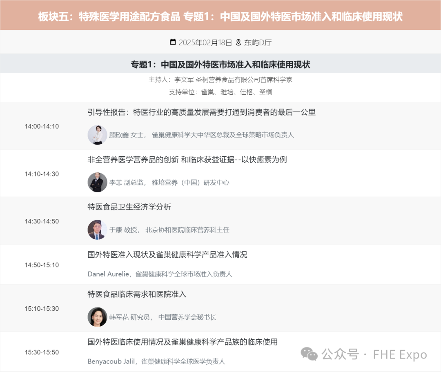Click talk title 引导性报告：特医行业的高质量发展
441x372 pixels.
pos(201,112)
